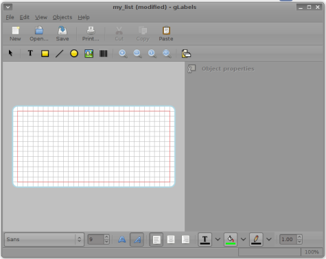Select the text object tool
Screen dimensions: 326x259
pyautogui.click(x=30, y=53)
